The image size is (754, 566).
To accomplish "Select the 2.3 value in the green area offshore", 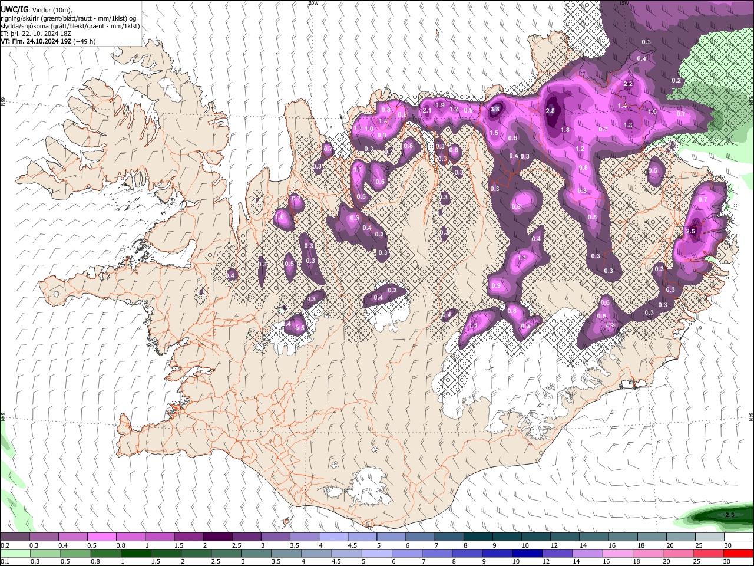I will 730,515.
